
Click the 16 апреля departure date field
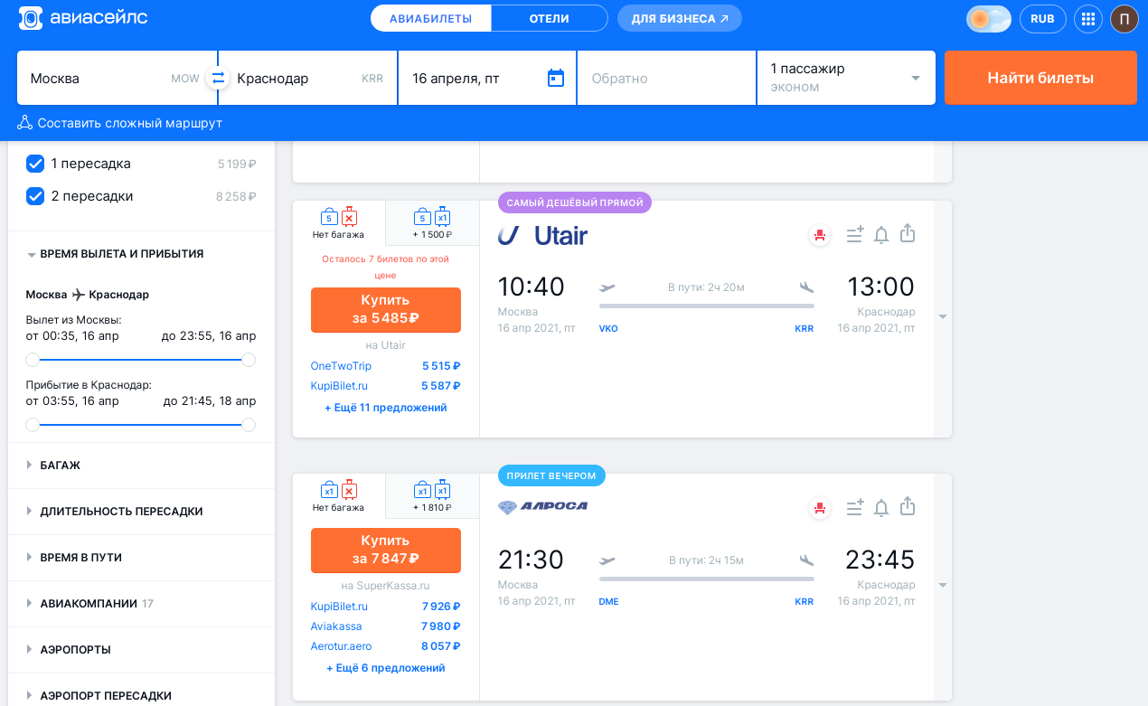(x=487, y=78)
